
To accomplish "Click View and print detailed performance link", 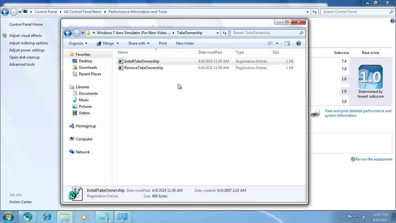I will [x=358, y=113].
